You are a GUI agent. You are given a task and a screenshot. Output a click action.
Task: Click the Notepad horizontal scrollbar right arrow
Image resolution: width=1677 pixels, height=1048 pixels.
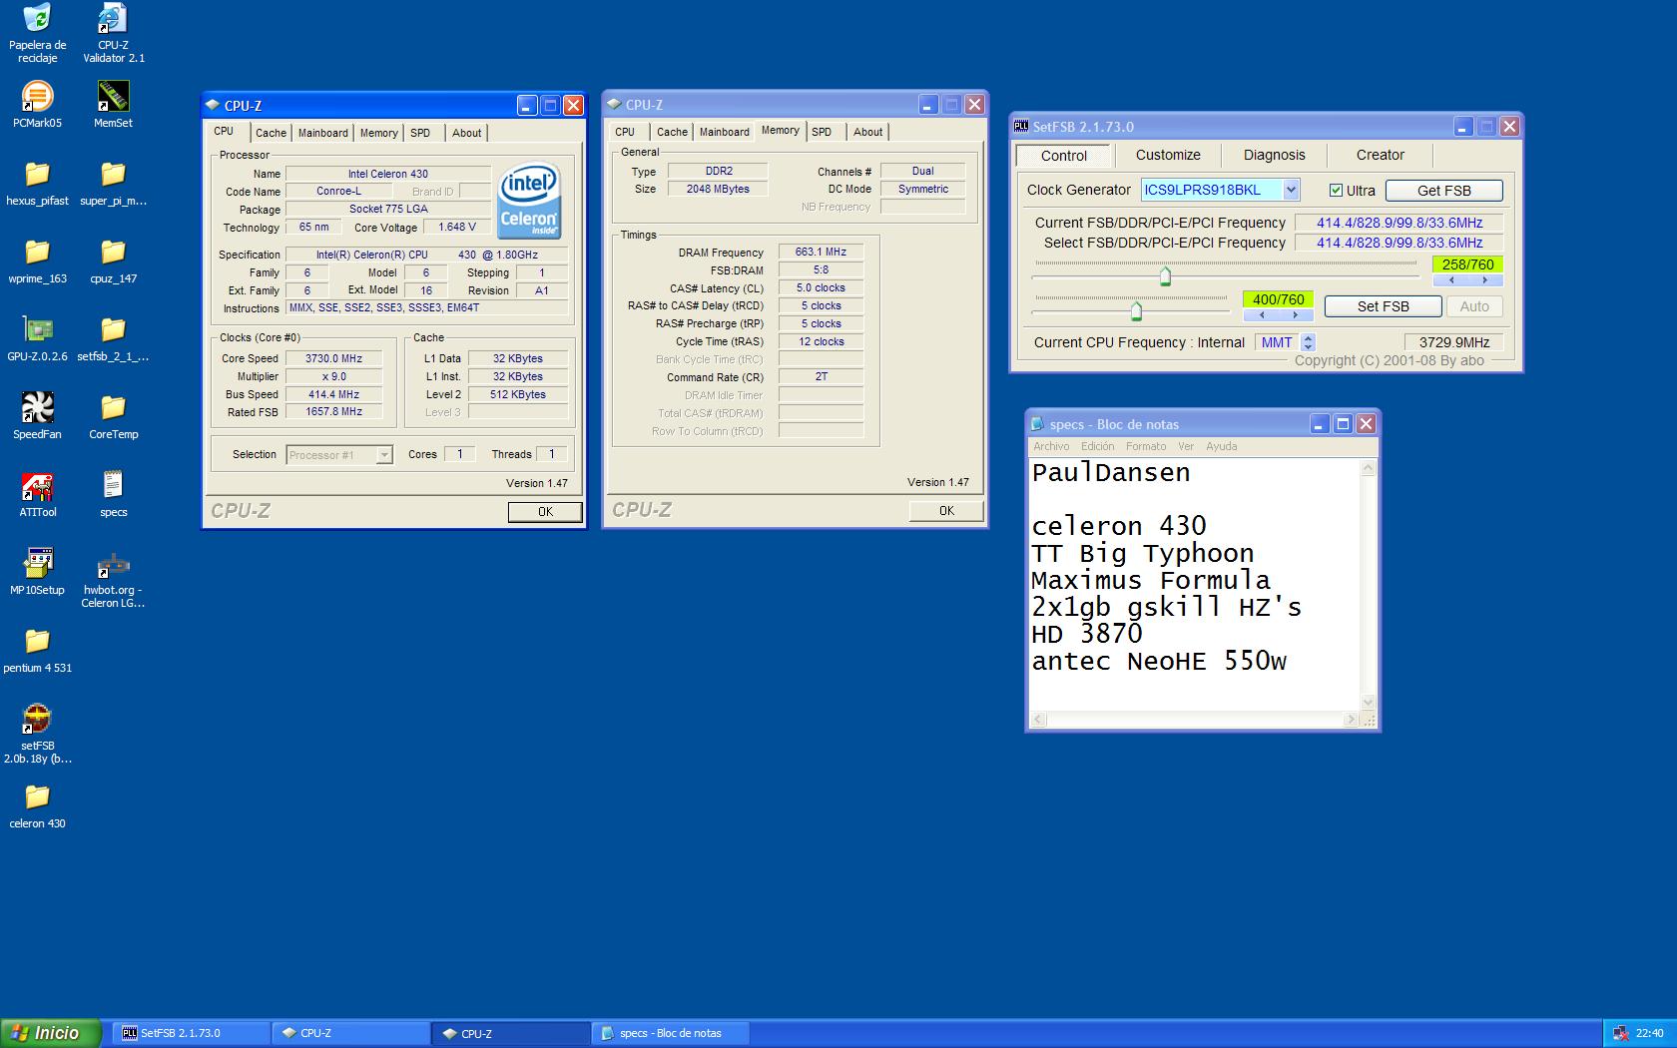1352,719
